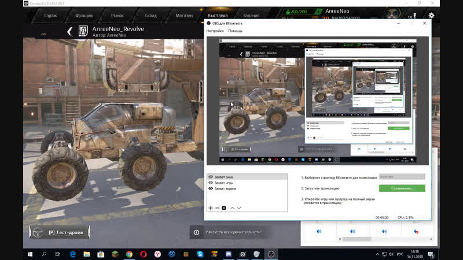Open the action center notifications icon
Image resolution: width=463 pixels, height=260 pixels.
(x=431, y=254)
